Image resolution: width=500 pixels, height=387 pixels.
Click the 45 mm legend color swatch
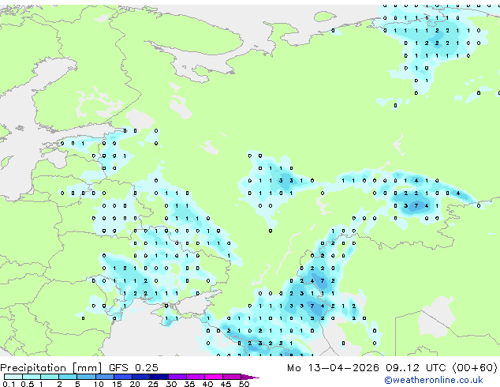[x=232, y=377]
